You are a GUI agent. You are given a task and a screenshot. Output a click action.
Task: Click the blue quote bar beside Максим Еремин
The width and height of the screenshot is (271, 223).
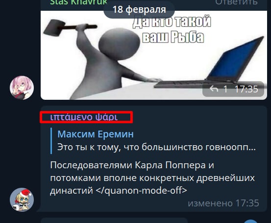tap(51, 141)
